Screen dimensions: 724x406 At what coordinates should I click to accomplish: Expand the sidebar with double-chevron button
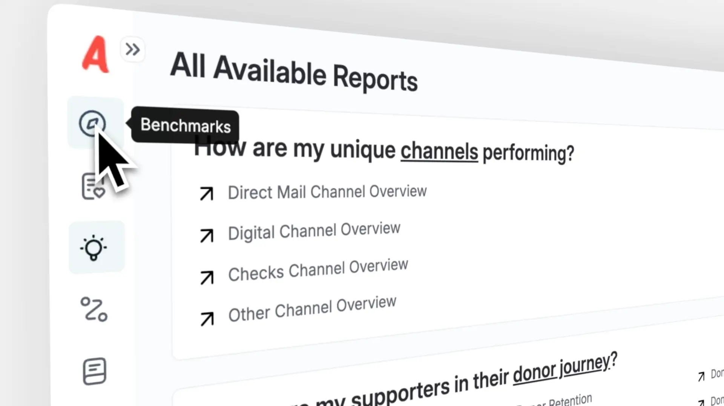pos(132,49)
